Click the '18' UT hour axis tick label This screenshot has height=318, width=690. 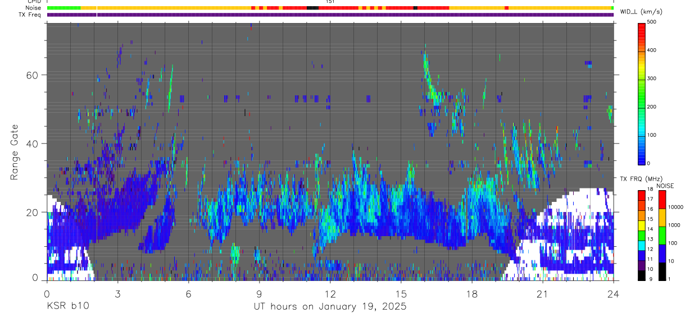click(x=472, y=294)
